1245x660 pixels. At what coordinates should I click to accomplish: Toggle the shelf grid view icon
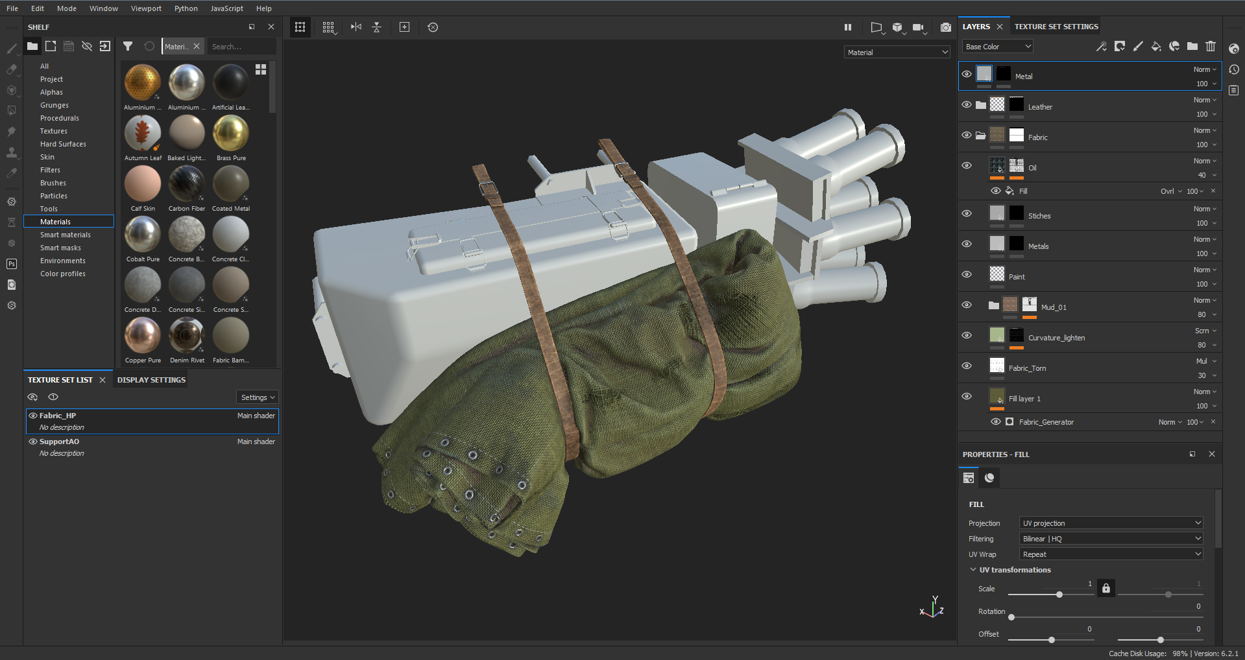tap(261, 69)
